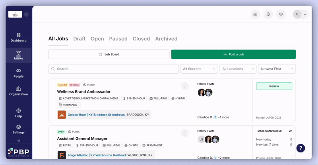Screen dimensions: 318x165
Task: Open Settings gear in sidebar
Action: click(x=18, y=129)
